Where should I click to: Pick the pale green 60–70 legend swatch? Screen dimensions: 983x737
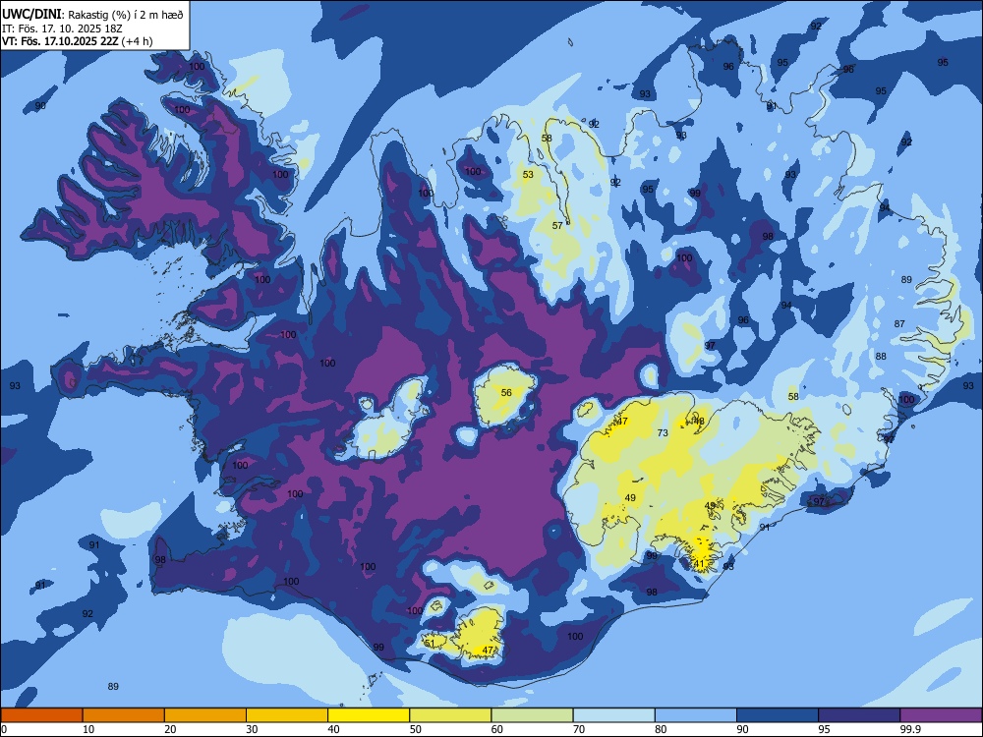532,715
